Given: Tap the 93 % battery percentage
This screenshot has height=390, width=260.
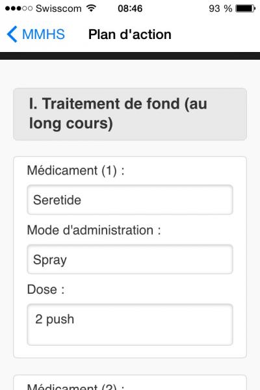Looking at the screenshot, I should [220, 8].
